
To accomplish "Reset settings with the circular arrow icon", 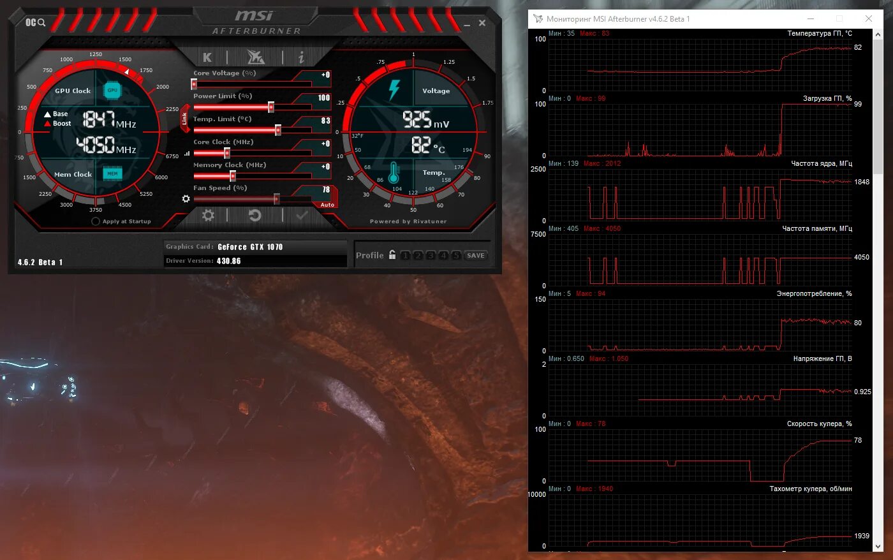I will point(255,216).
